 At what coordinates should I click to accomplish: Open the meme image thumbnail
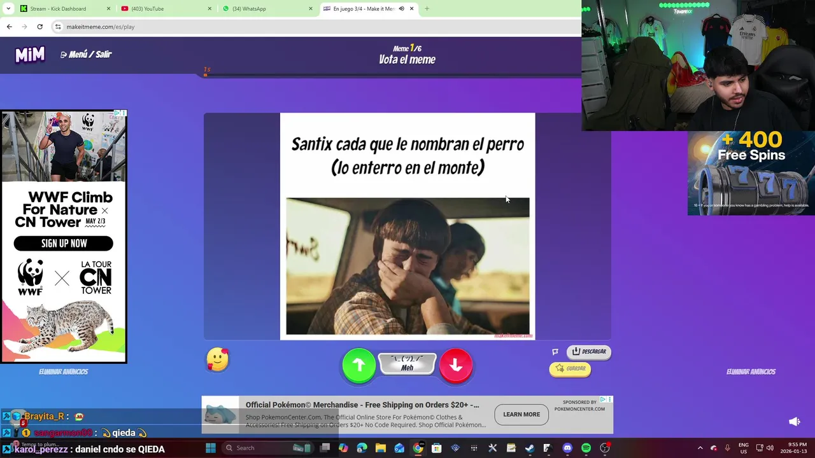point(407,266)
